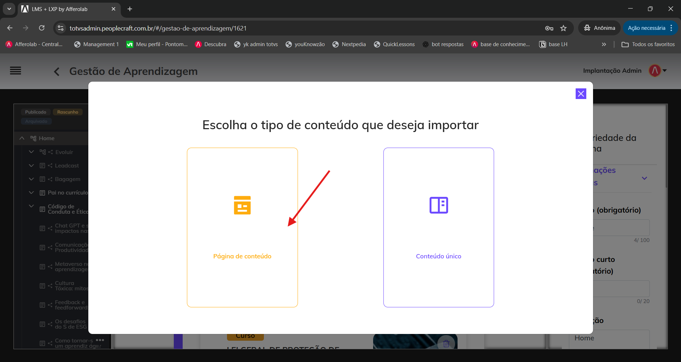The width and height of the screenshot is (681, 362).
Task: Expand the Evoluir tree item
Action: pos(31,152)
